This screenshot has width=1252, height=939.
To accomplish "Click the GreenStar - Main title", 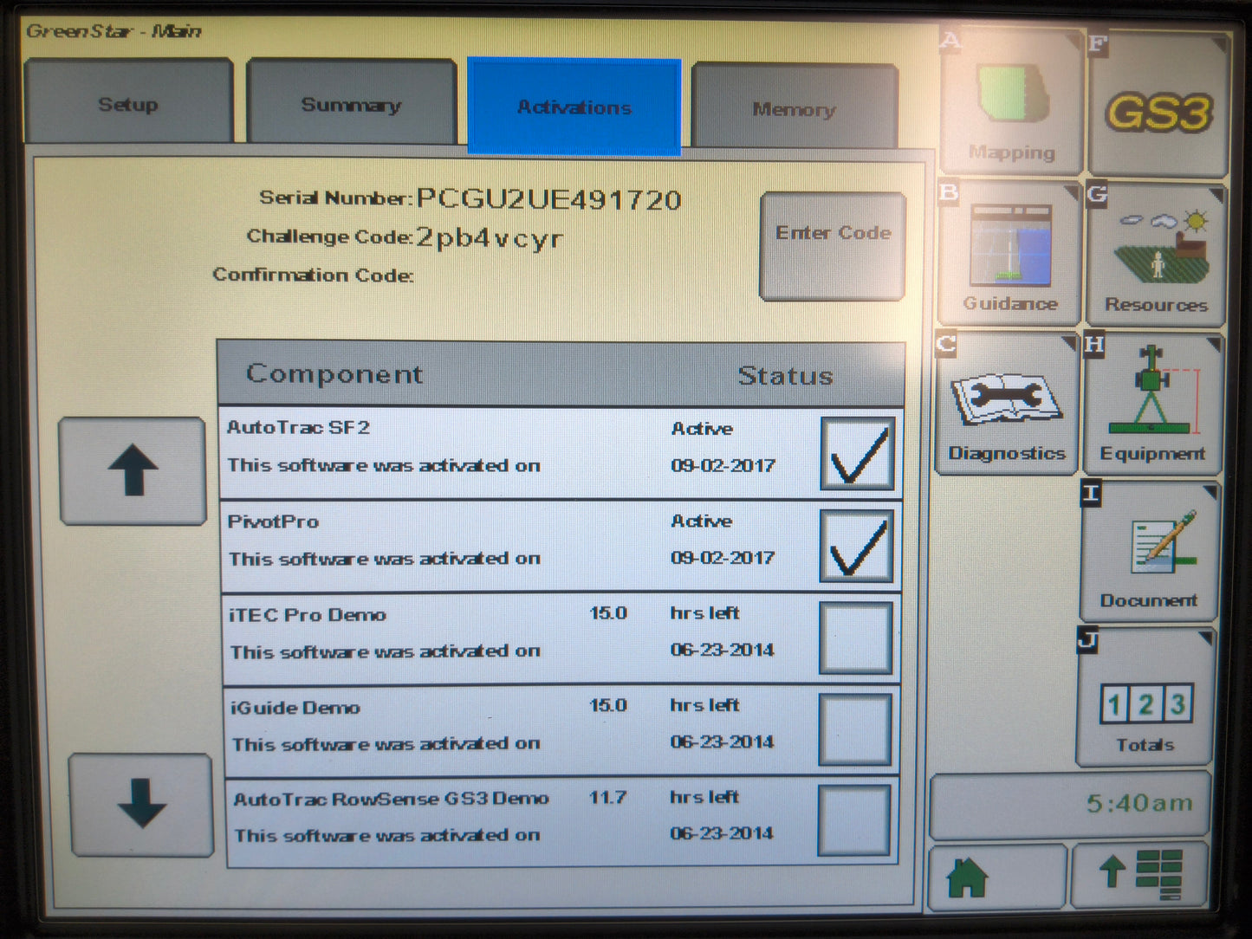I will (114, 31).
